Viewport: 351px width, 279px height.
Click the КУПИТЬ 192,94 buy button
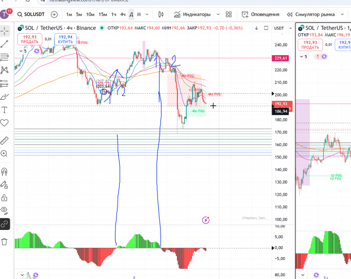click(65, 39)
